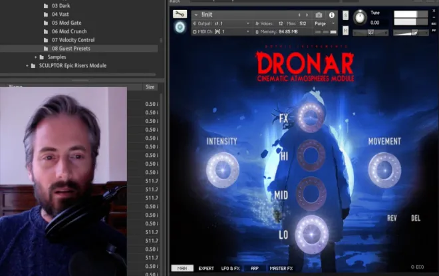Click the folder tree vertical scrollbar
Image resolution: width=439 pixels, height=276 pixels.
161,40
